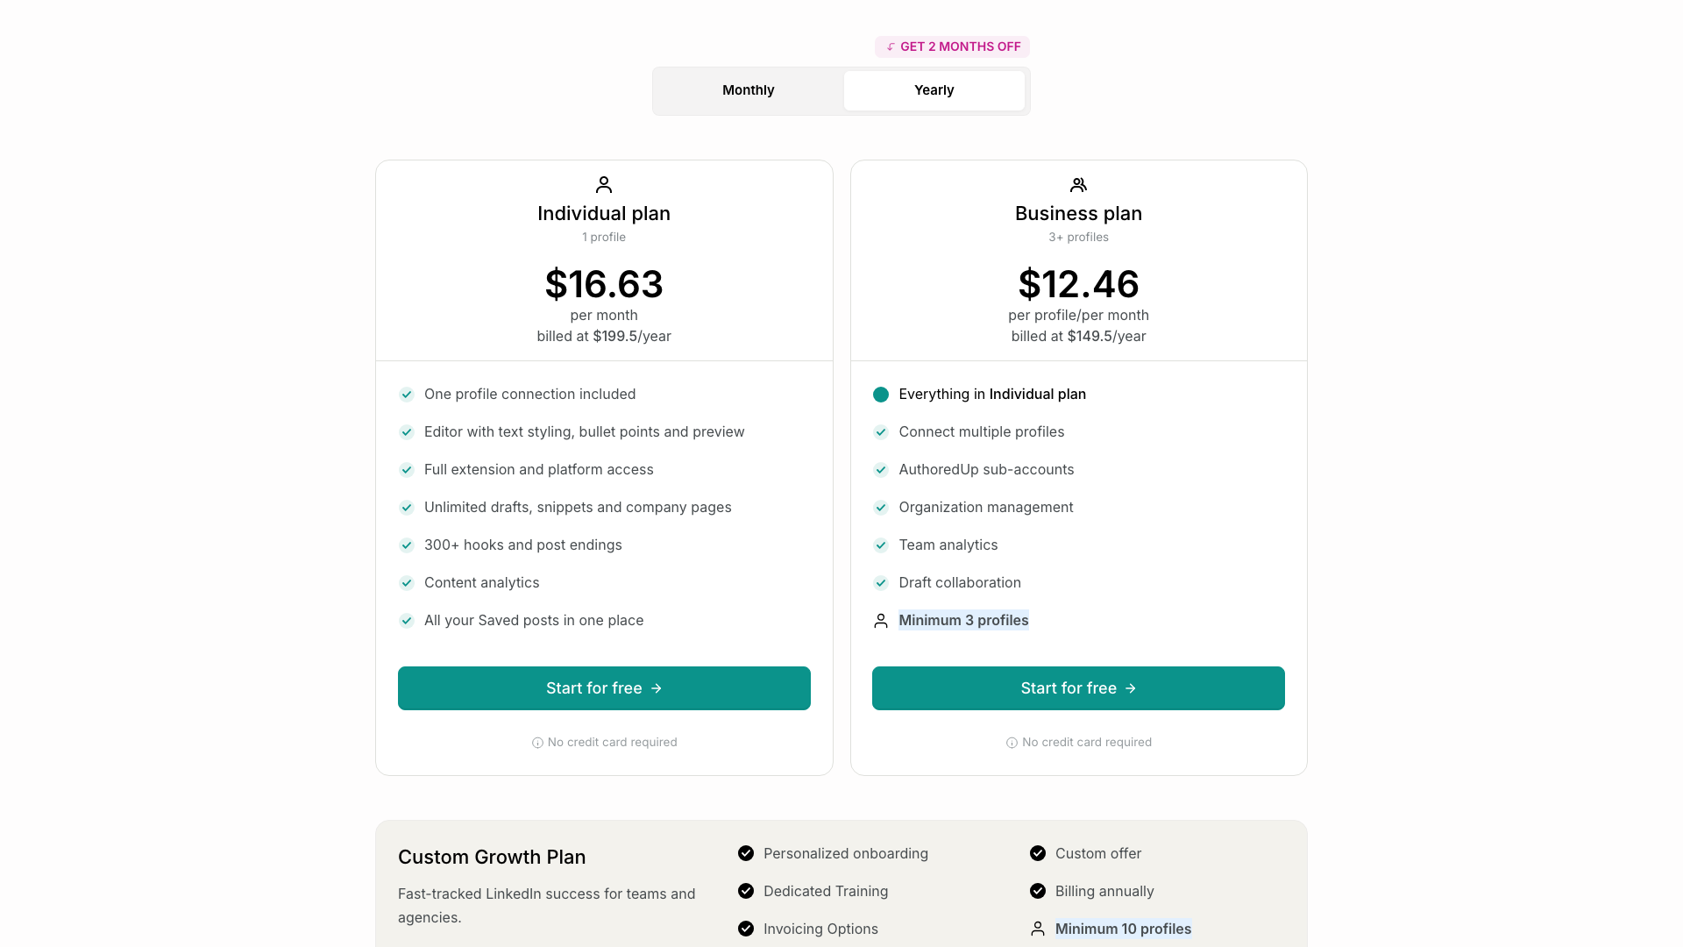
Task: Switch billing to Monthly
Action: (x=748, y=90)
